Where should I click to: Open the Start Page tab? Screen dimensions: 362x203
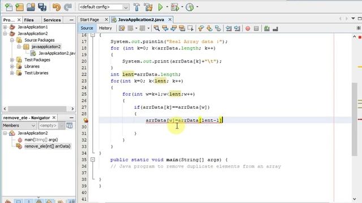[89, 20]
